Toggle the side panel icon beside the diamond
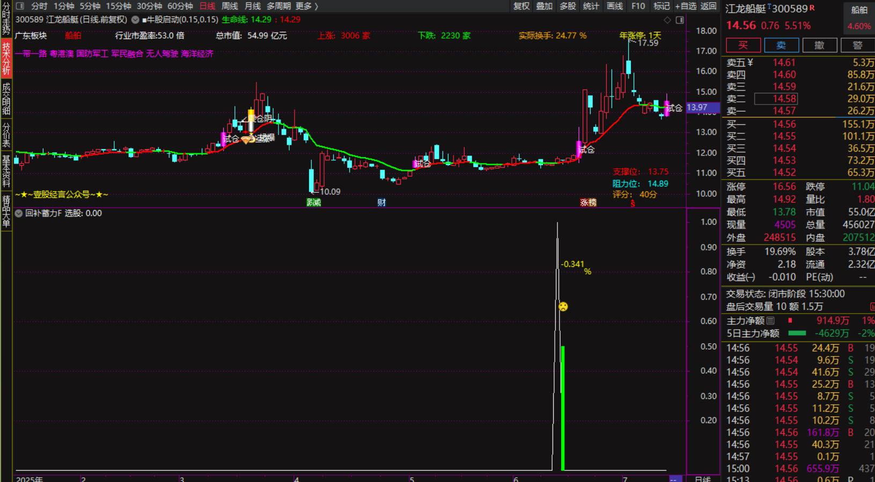 [680, 20]
